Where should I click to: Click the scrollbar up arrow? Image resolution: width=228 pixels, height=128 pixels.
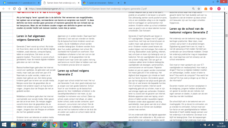click(227, 13)
